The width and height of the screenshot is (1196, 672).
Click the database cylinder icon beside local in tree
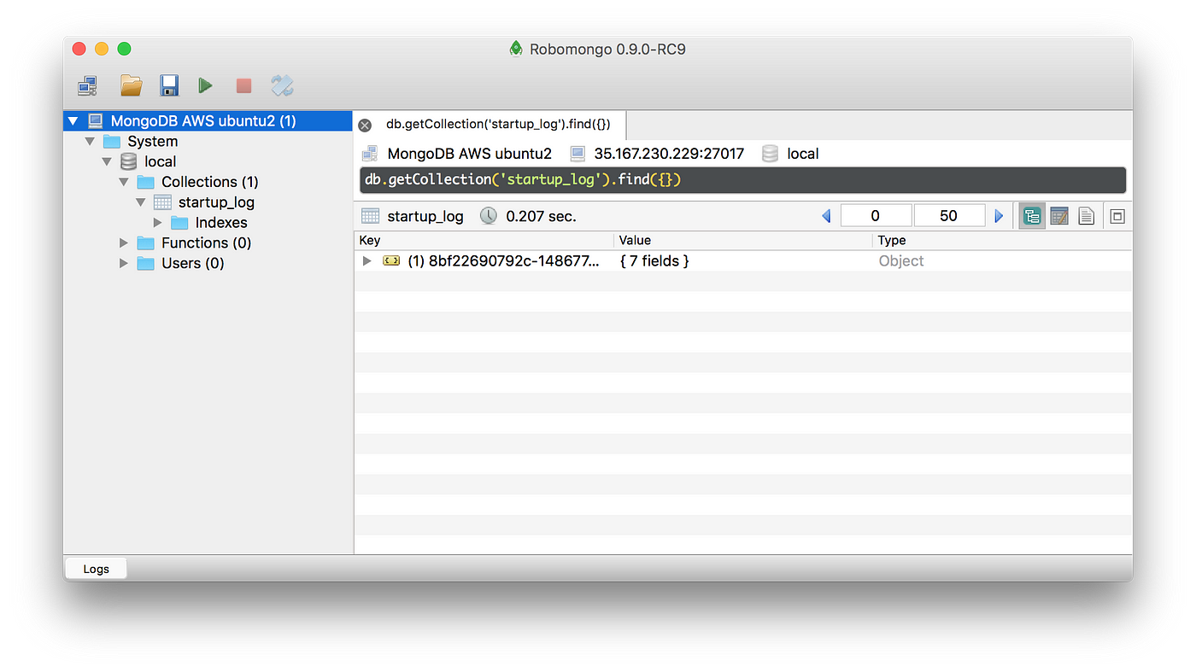(128, 161)
